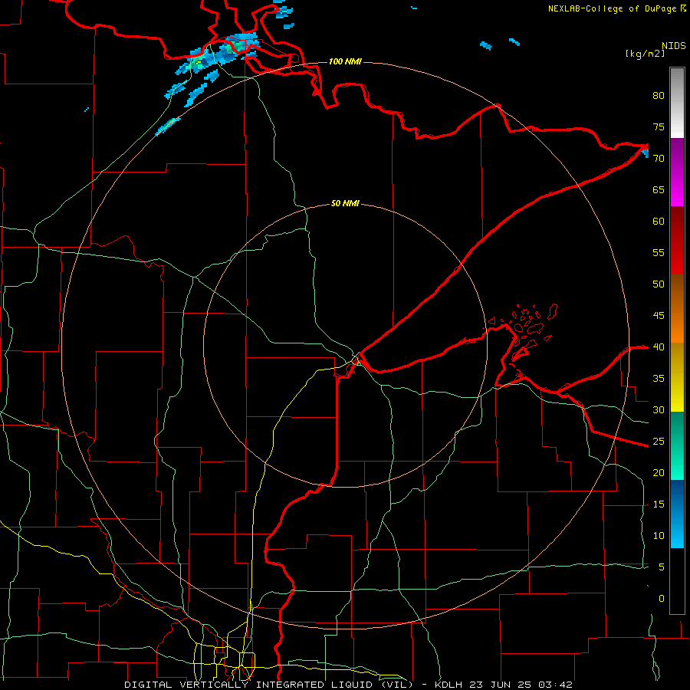Click the 15 value on the color scale
The image size is (690, 690).
(659, 504)
